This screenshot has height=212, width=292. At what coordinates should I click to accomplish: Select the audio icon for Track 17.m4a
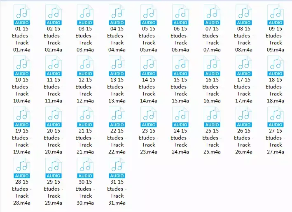tap(244, 66)
